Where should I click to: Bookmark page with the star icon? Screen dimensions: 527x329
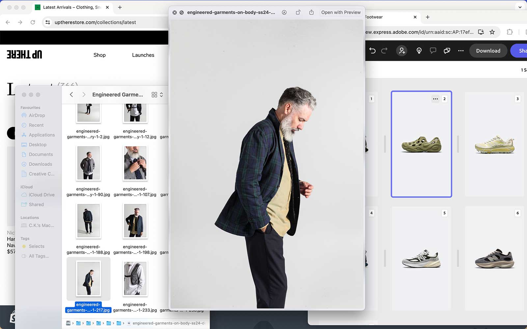point(492,32)
